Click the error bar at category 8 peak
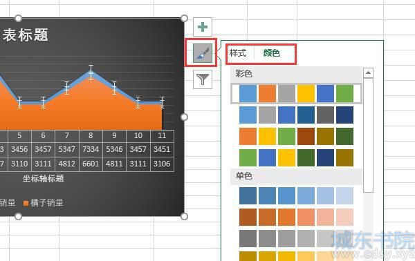This screenshot has height=261, width=415. (x=91, y=72)
